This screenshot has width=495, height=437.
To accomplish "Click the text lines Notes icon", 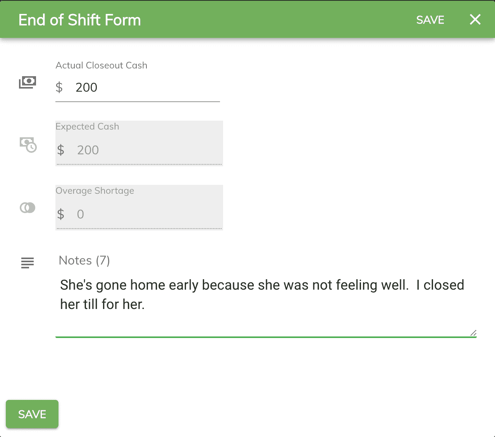I will pos(27,263).
